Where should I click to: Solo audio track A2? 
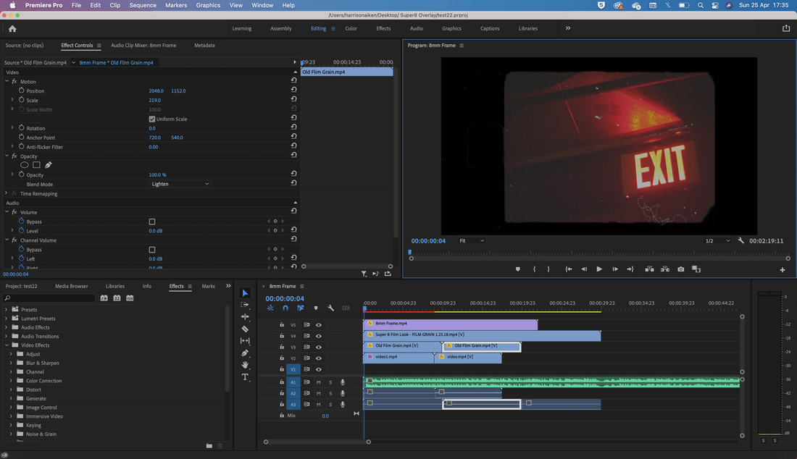330,394
